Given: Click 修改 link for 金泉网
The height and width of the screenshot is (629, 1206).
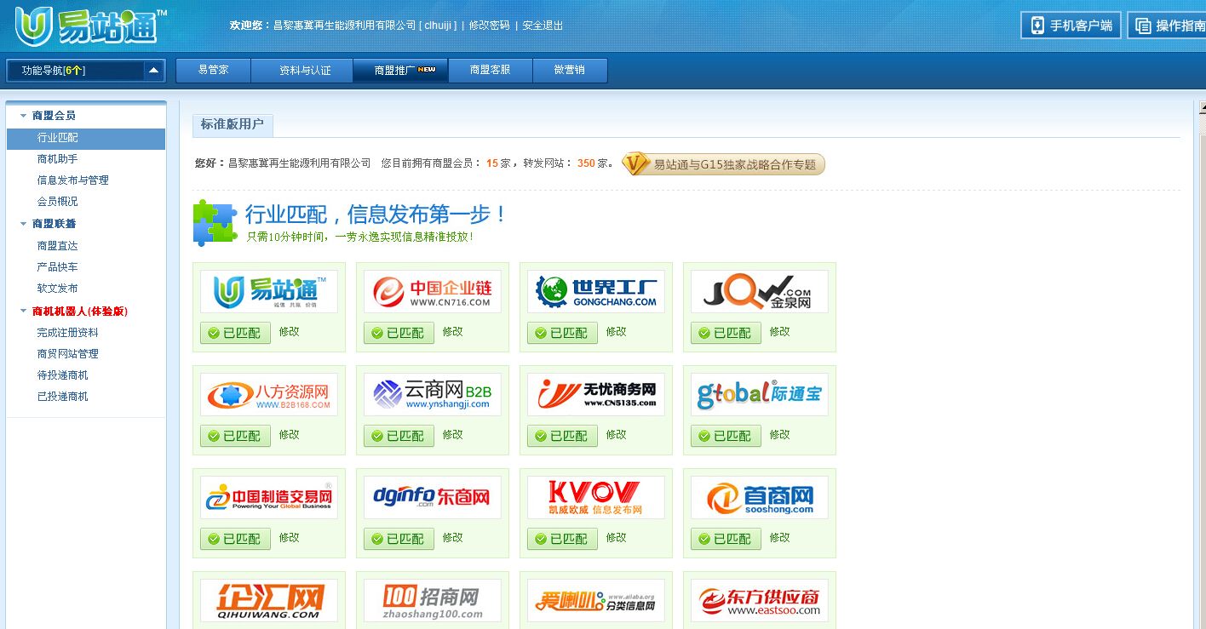Looking at the screenshot, I should 780,332.
